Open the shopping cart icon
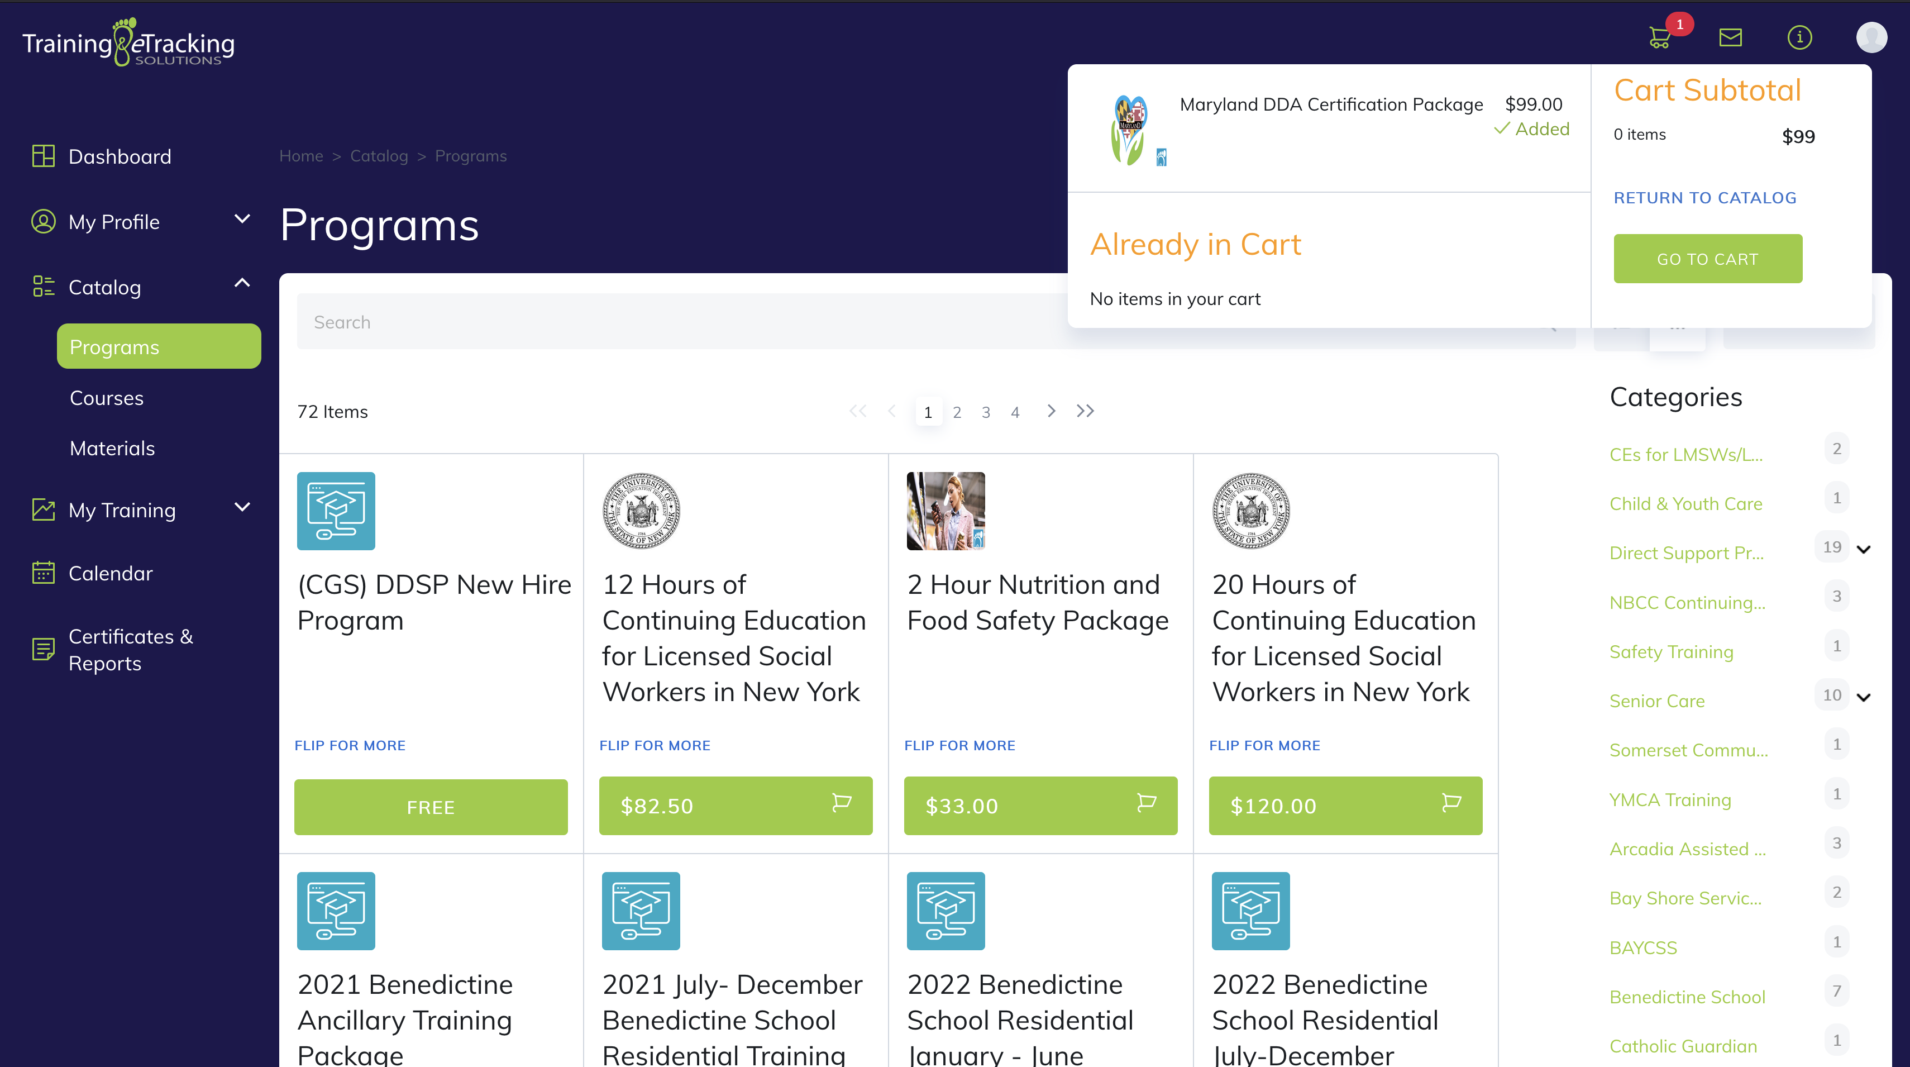The height and width of the screenshot is (1067, 1910). click(1659, 37)
